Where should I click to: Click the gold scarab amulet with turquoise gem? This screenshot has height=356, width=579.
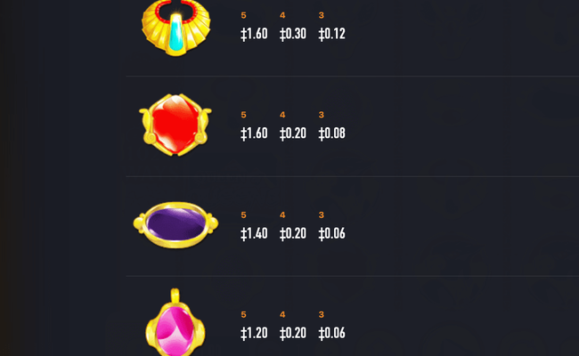tap(176, 28)
